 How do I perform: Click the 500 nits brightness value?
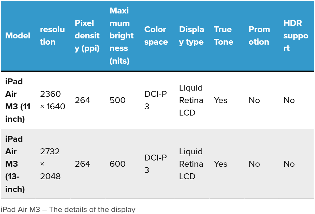118,100
